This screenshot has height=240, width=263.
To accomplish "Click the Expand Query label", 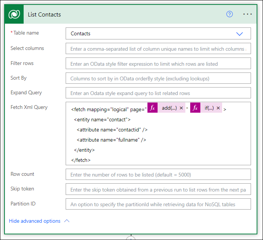I will click(x=26, y=92).
